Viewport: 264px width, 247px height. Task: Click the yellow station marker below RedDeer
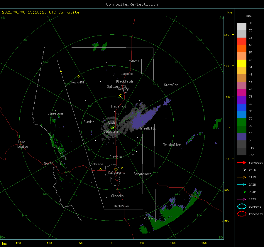121,95
